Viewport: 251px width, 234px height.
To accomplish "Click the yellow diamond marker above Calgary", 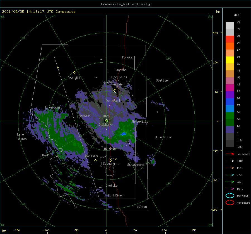I will pos(110,160).
